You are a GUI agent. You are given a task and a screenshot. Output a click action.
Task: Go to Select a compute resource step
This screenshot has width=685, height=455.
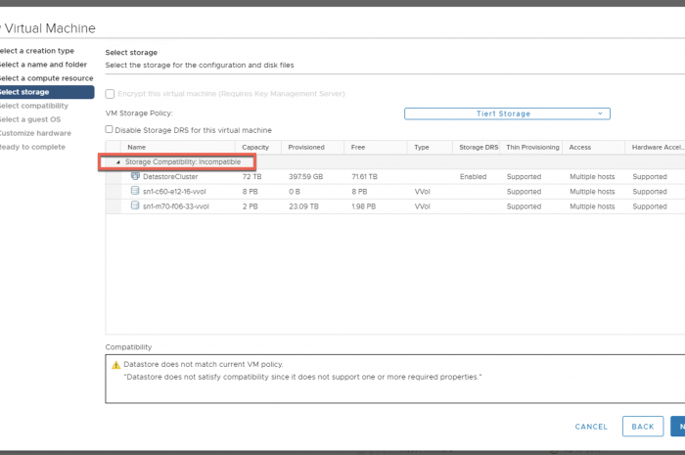[47, 78]
